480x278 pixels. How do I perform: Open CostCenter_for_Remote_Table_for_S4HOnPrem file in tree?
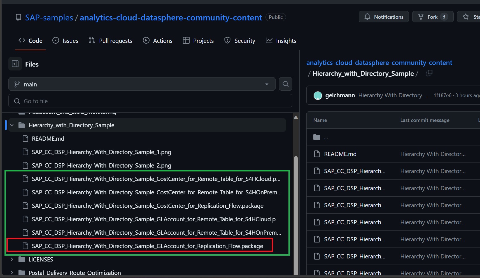(157, 192)
